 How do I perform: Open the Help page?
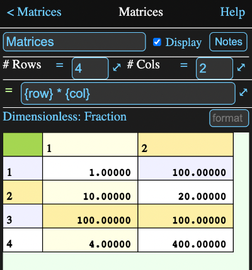[232, 12]
